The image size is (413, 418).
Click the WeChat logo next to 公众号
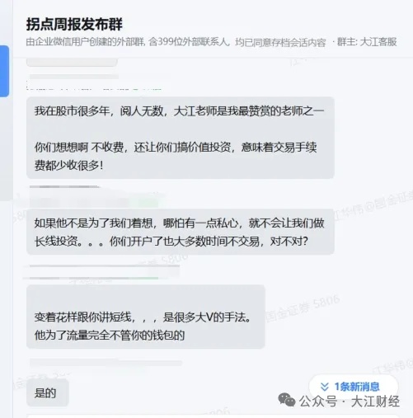tap(286, 400)
